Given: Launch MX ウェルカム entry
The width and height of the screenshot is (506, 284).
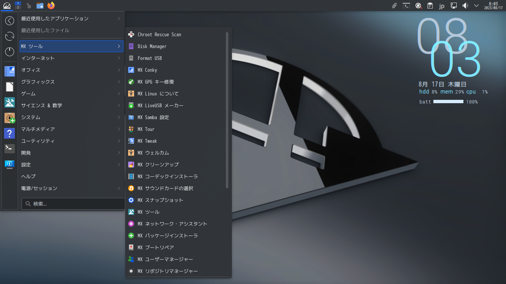Looking at the screenshot, I should (x=176, y=153).
